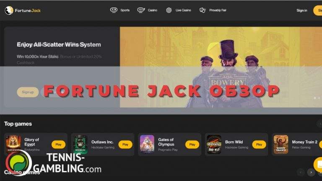Click Relax Gaming provider label
Viewport: 322px width, 181px height.
click(x=301, y=147)
